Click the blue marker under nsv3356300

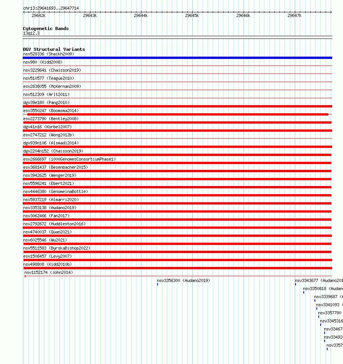click(158, 284)
